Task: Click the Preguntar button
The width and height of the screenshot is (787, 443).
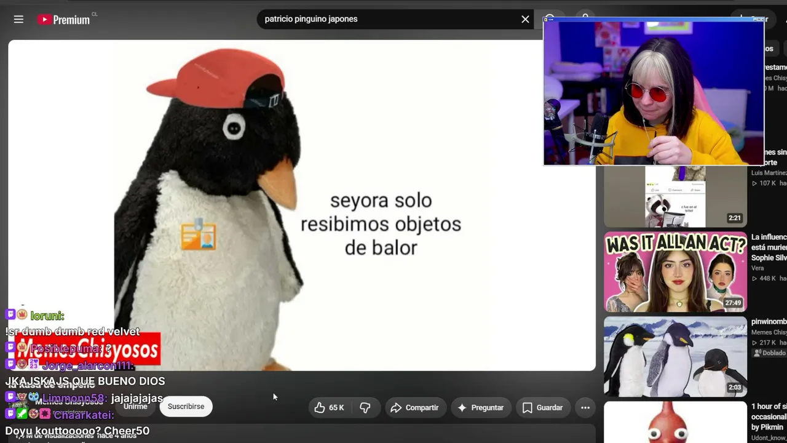Action: (480, 407)
